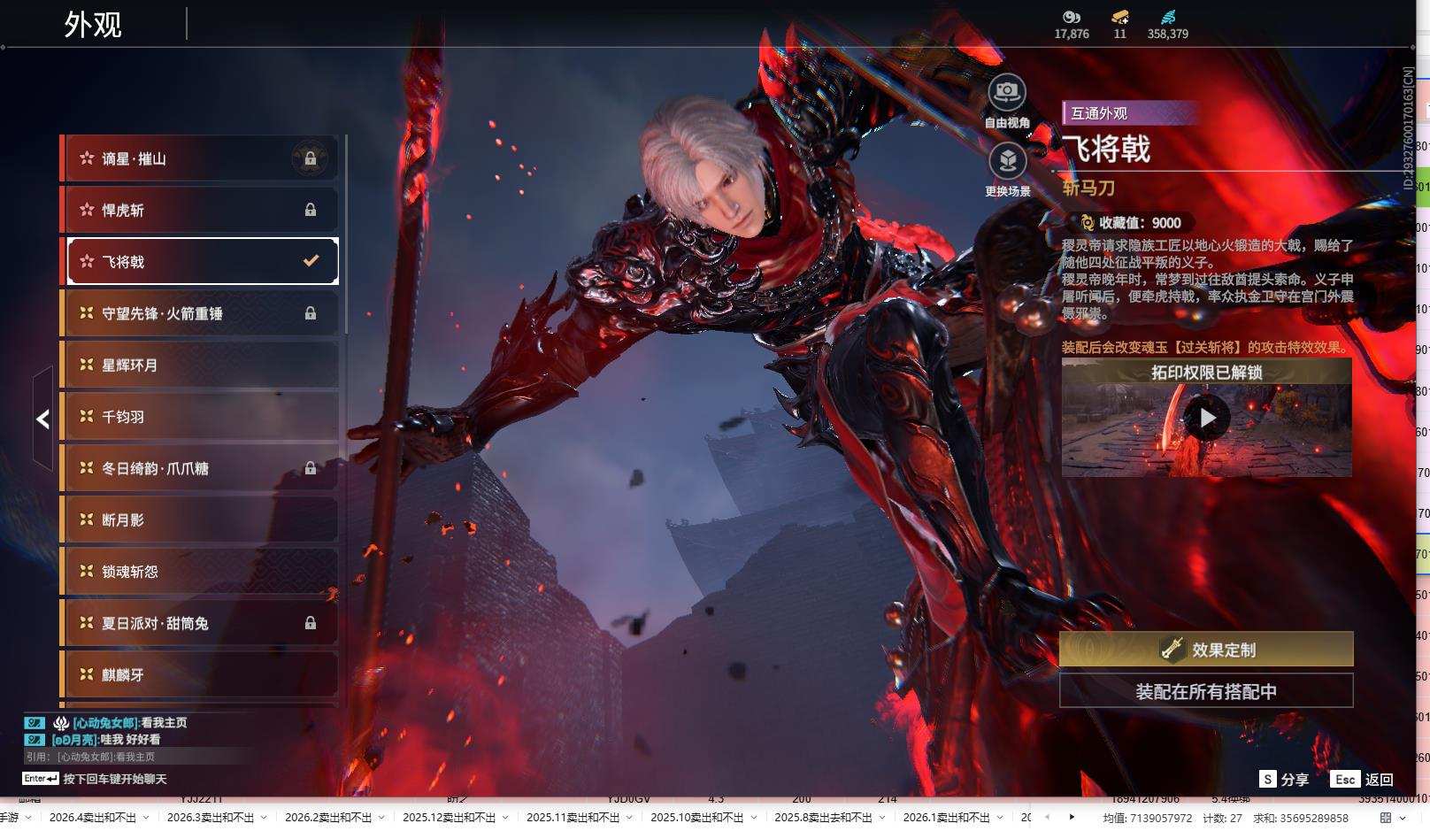This screenshot has width=1430, height=831.
Task: Click the star rarity icon beside 摘星·摧山
Action: [x=87, y=158]
